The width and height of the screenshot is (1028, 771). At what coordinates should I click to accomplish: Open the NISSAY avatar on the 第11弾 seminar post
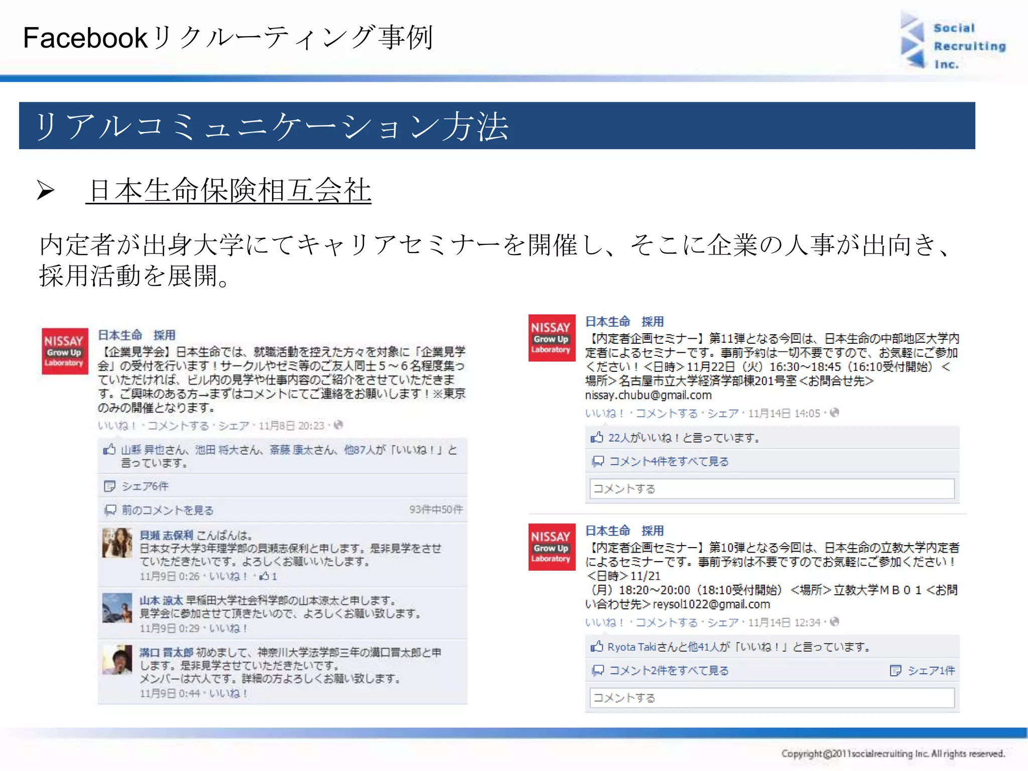[552, 338]
